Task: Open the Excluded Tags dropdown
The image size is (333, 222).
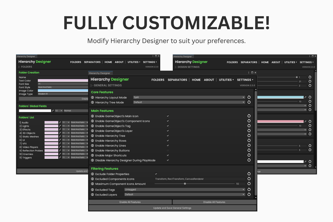Action: click(185, 190)
